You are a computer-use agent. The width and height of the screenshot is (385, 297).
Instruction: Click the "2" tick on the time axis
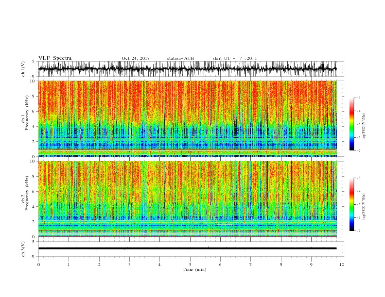click(x=99, y=264)
